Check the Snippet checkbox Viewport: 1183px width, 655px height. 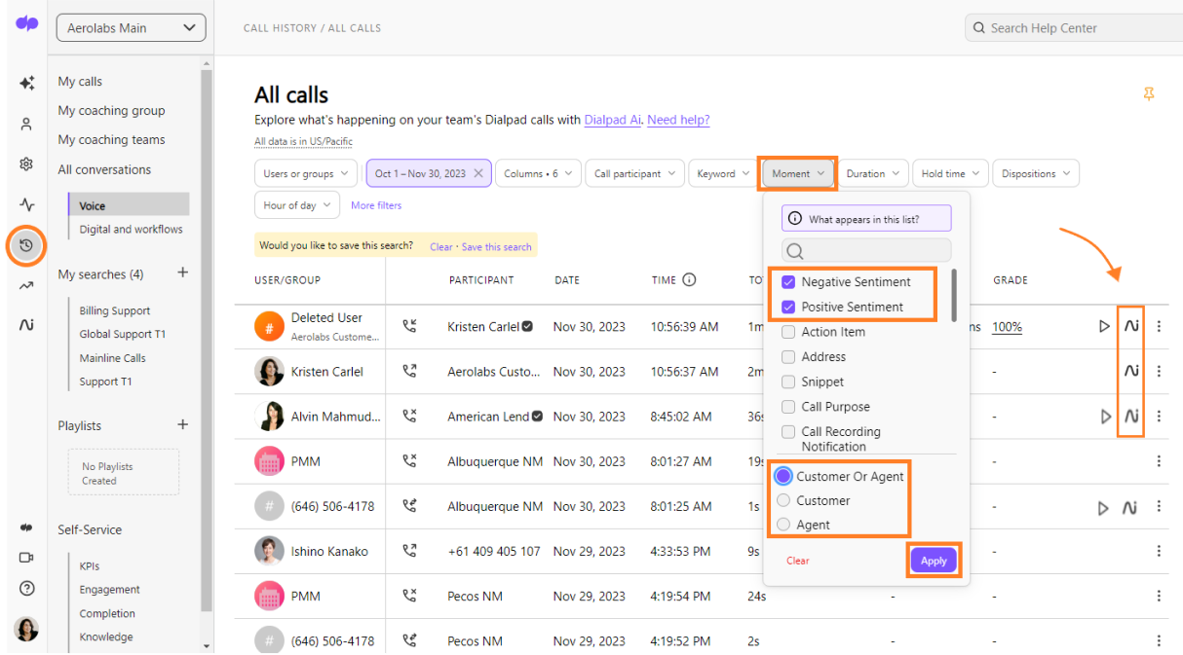point(788,382)
